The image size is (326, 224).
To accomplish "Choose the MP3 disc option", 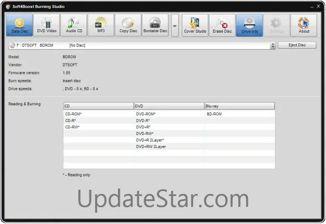I will (x=101, y=25).
